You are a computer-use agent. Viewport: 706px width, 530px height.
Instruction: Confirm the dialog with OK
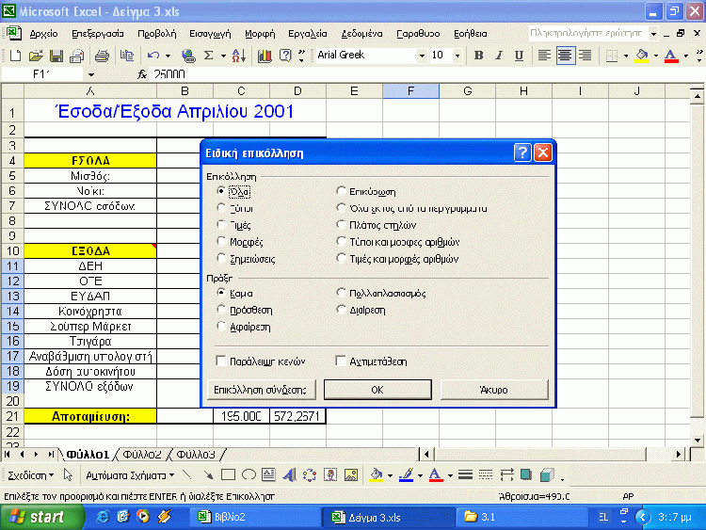point(377,390)
